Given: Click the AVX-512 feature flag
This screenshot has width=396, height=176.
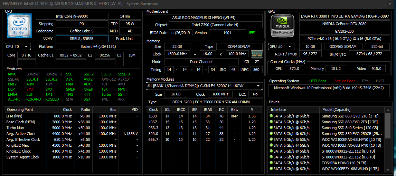Looking at the screenshot, I should 108,79.
